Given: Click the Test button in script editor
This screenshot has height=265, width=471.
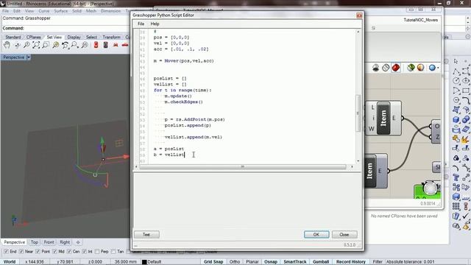Looking at the screenshot, I should (x=146, y=235).
